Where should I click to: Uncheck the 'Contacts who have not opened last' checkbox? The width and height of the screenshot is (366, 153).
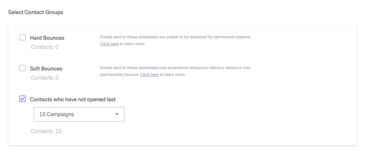22,99
